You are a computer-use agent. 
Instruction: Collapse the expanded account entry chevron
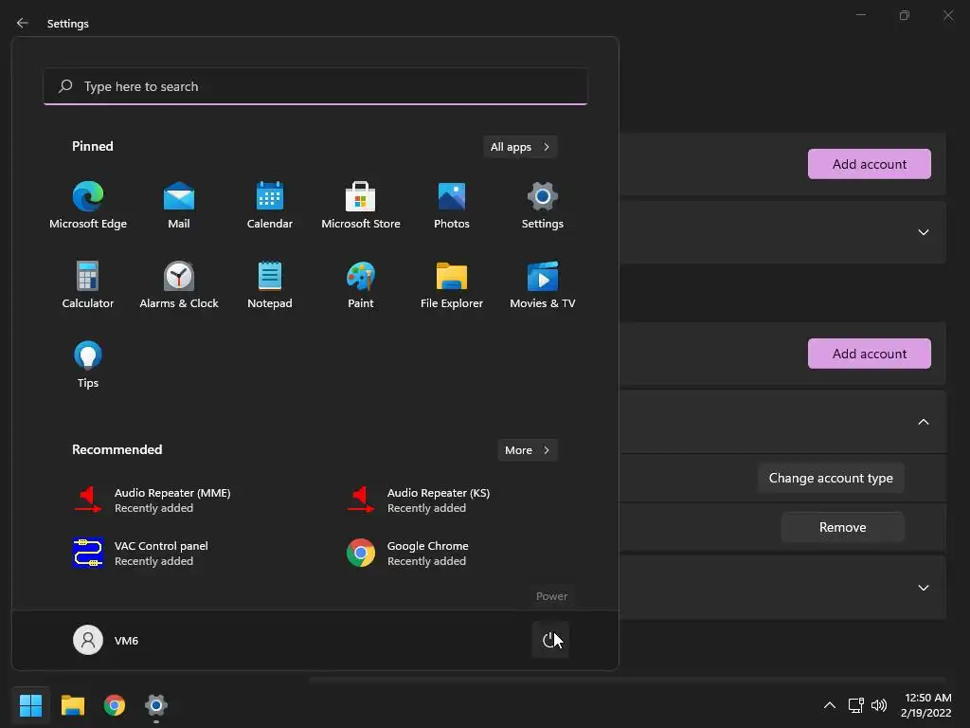point(924,422)
